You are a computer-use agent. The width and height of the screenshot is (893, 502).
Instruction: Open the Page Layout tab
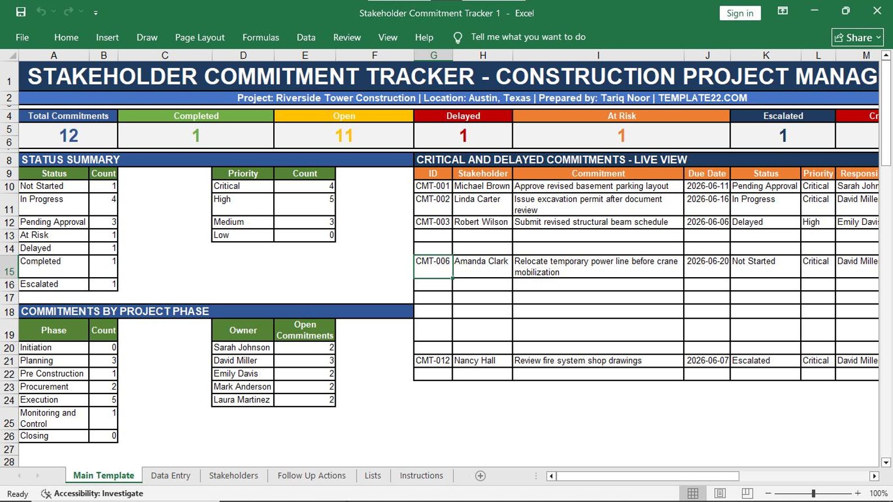pos(200,37)
